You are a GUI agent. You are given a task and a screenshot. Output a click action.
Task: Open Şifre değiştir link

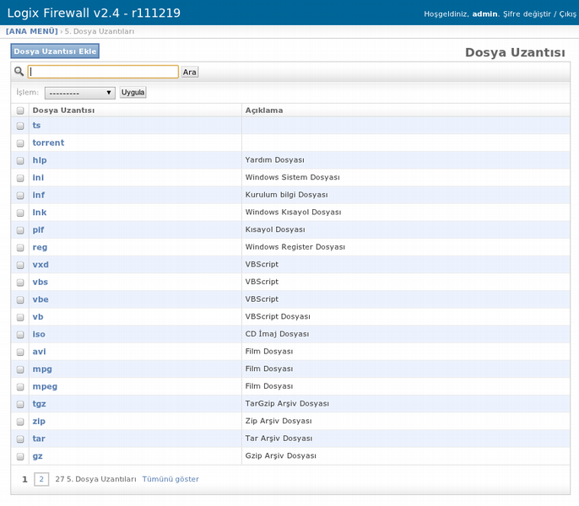click(x=527, y=14)
